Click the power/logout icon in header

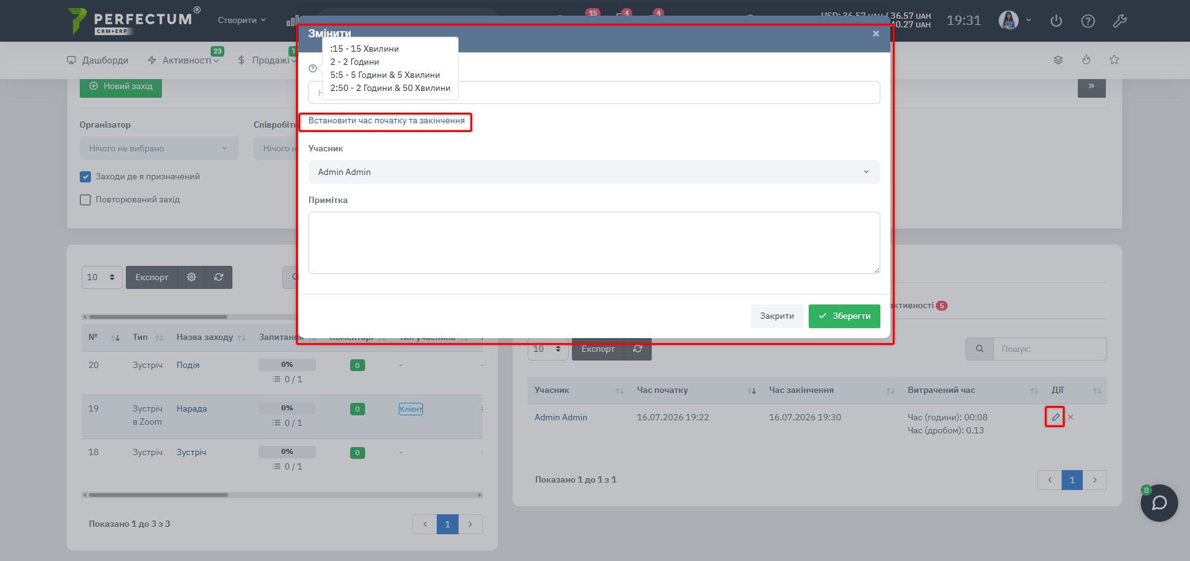click(x=1056, y=21)
